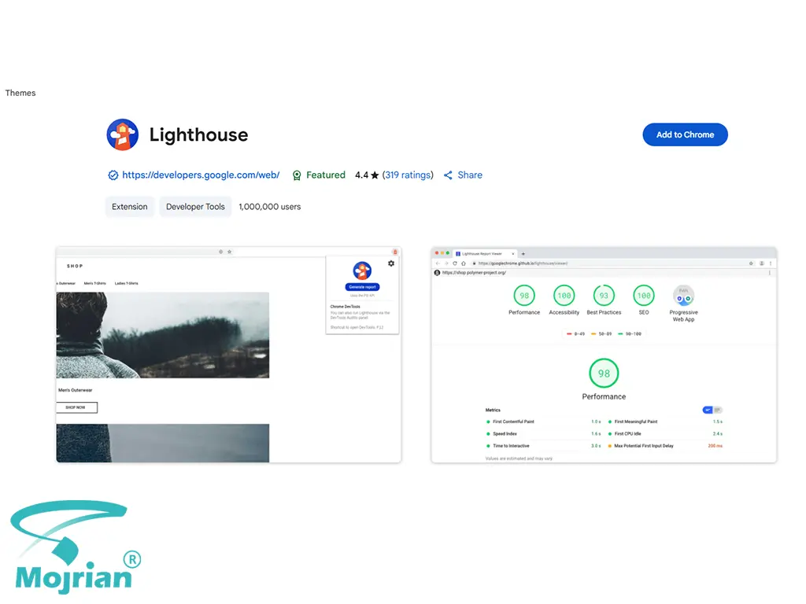Click the Featured label text
Image resolution: width=806 pixels, height=604 pixels.
pyautogui.click(x=326, y=175)
